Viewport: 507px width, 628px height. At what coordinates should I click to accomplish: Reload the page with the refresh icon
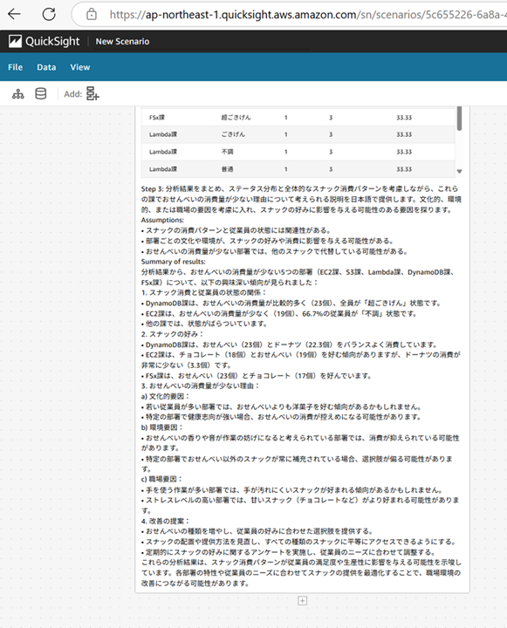click(x=49, y=15)
